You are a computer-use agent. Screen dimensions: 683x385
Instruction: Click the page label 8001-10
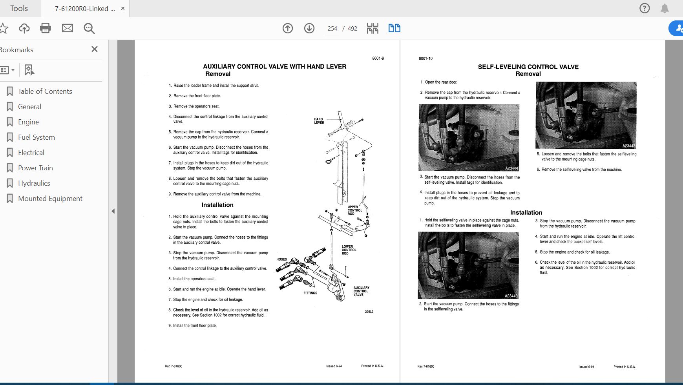[426, 58]
